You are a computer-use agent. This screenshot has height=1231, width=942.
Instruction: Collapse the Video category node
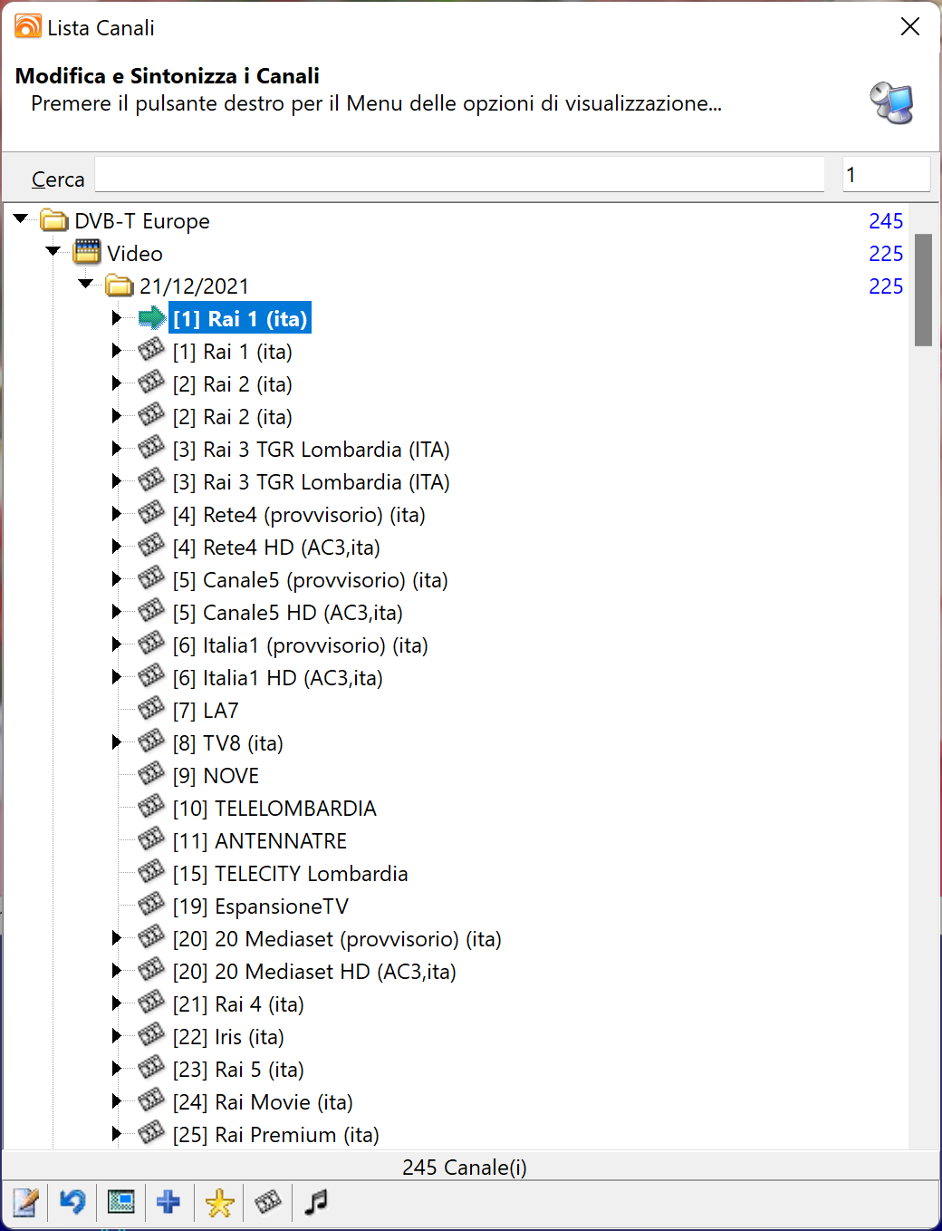coord(53,252)
